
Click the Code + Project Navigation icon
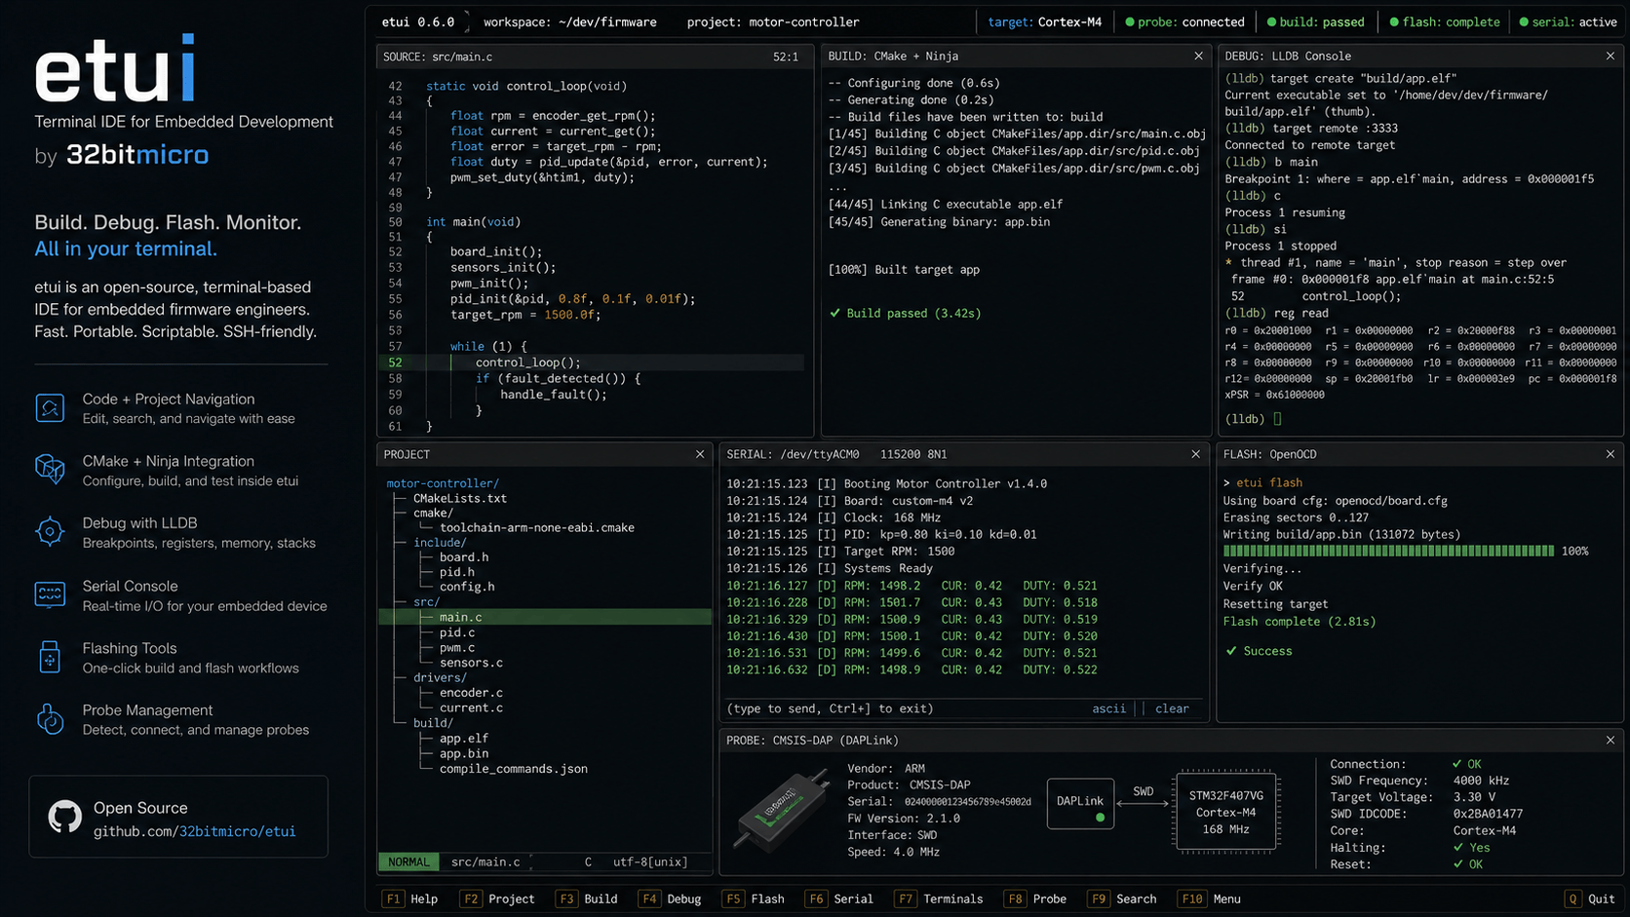(x=50, y=407)
